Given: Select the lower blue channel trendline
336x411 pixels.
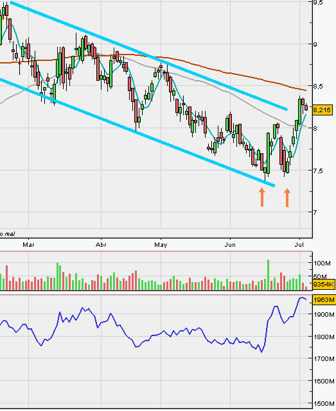Looking at the screenshot, I should pos(137,132).
